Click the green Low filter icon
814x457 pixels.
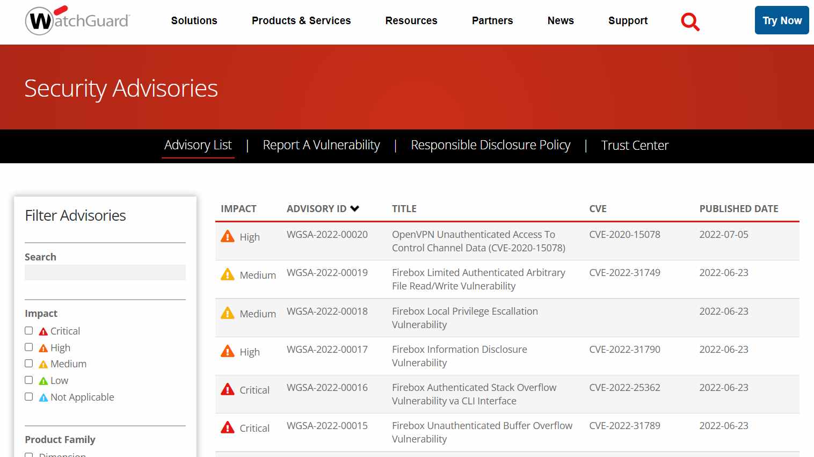click(x=43, y=381)
